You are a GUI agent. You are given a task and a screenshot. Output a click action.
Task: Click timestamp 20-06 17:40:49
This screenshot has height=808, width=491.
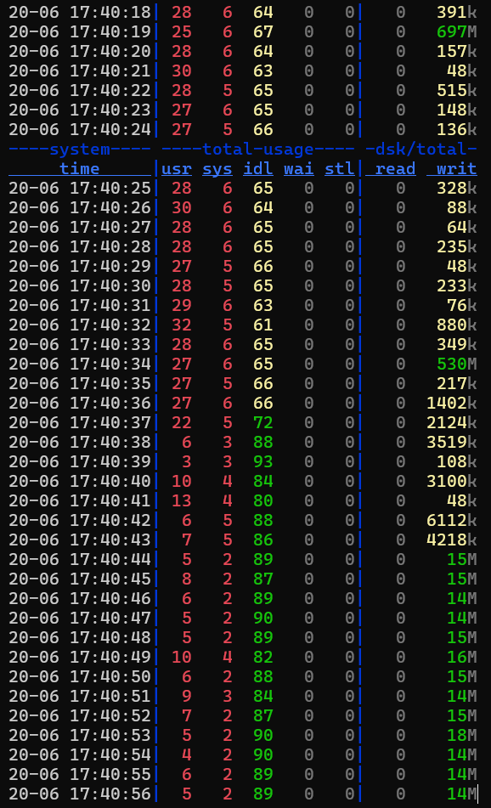(x=79, y=657)
